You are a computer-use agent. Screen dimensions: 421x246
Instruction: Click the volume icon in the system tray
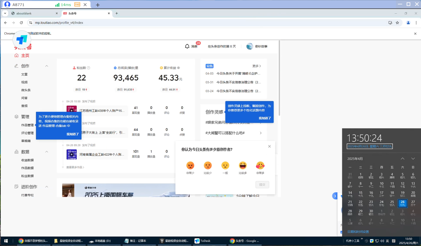click(x=382, y=241)
